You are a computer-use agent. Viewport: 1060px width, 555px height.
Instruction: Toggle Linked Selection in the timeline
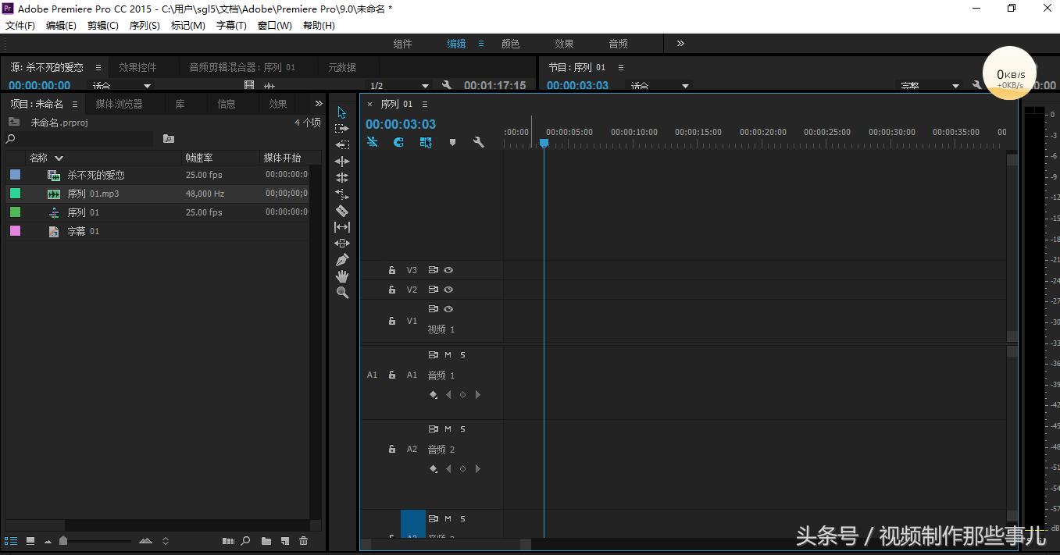pyautogui.click(x=426, y=142)
